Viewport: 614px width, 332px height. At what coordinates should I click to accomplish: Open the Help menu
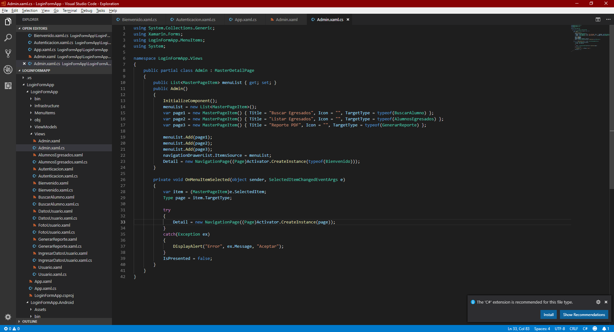click(x=113, y=11)
